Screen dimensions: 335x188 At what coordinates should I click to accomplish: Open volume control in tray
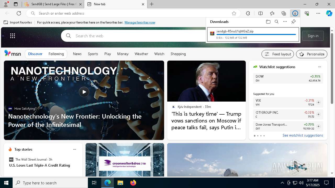[x=301, y=183]
